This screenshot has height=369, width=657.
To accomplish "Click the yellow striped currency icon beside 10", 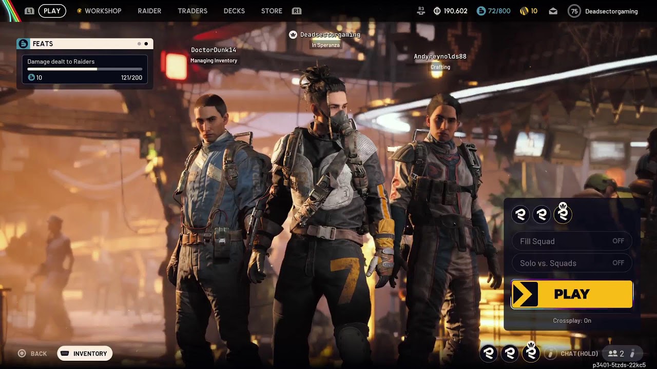I will click(x=524, y=11).
